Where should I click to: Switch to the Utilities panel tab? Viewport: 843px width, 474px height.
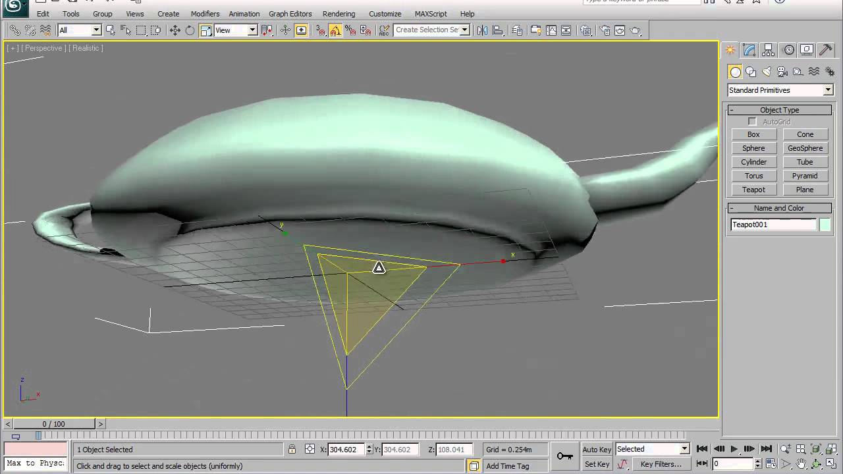tap(826, 50)
